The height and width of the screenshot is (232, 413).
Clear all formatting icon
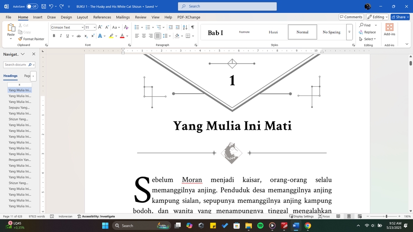[126, 27]
